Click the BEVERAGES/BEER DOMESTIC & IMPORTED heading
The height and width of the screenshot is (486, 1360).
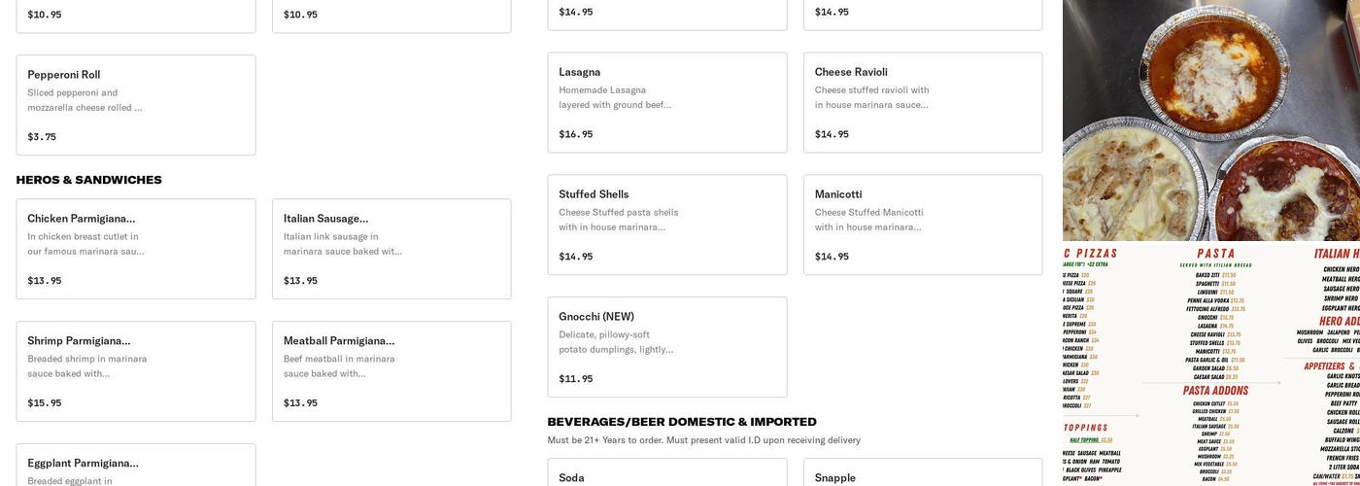coord(682,422)
